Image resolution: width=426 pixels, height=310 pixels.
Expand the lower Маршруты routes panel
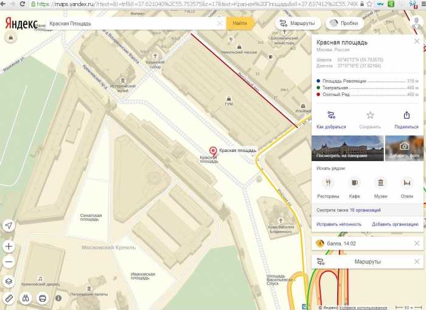[368, 262]
